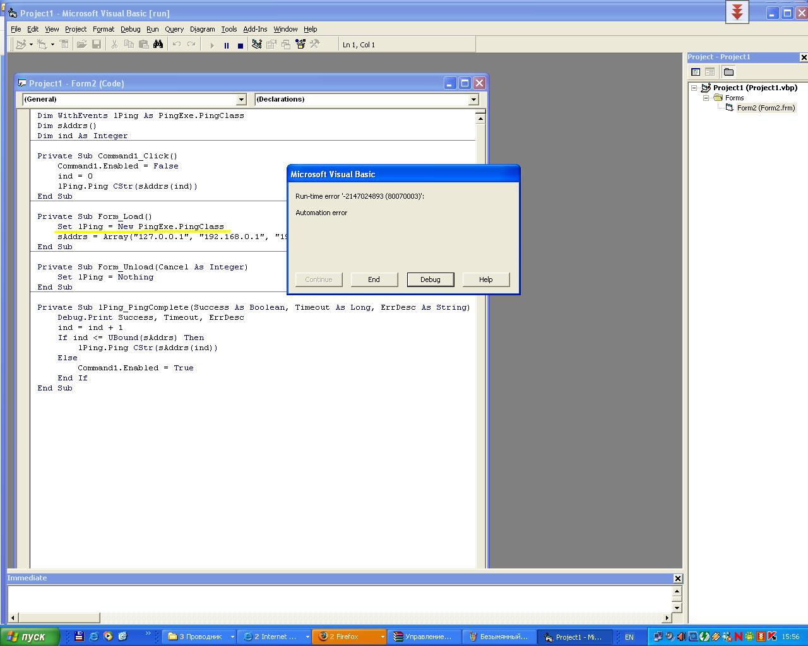Click the EN language indicator in taskbar

tap(629, 637)
